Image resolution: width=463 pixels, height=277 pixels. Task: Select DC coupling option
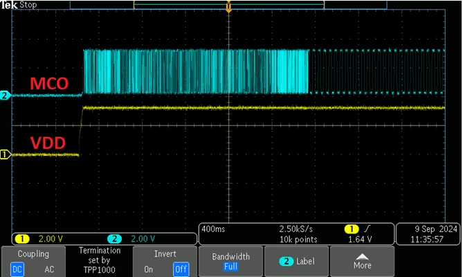[17, 269]
